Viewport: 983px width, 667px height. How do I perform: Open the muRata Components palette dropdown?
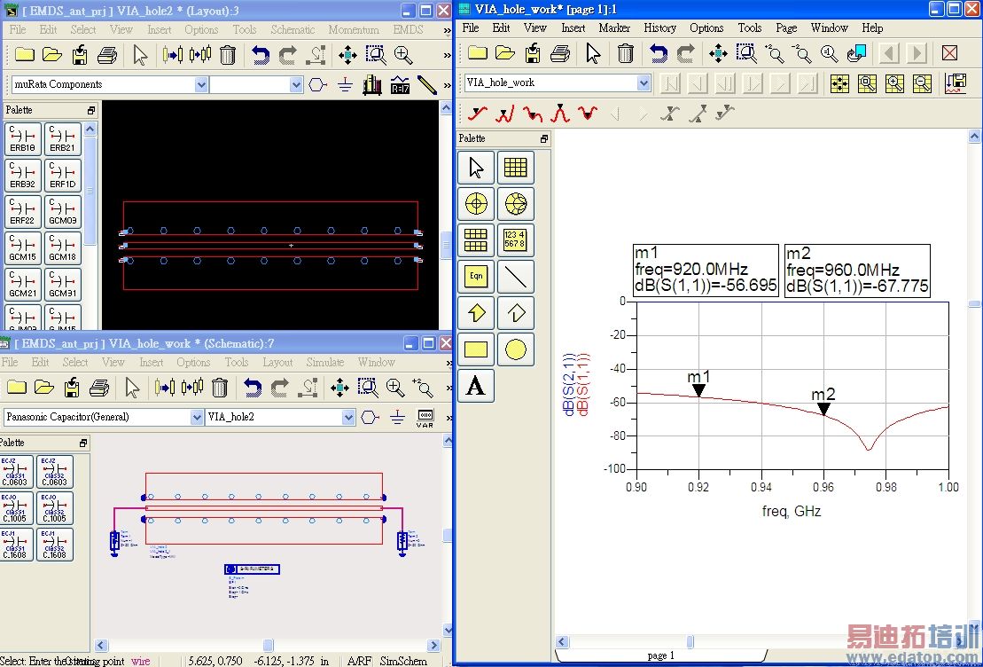pyautogui.click(x=201, y=85)
